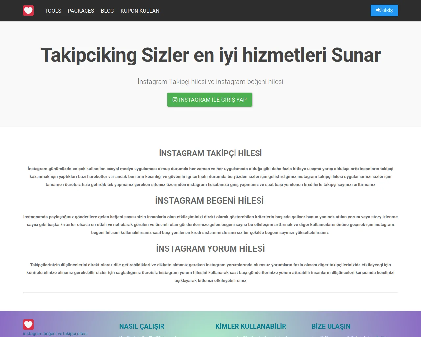Screen dimensions: 421x337
Task: Click the 'Takipciking Sizler en iyi hizmetleri Sunar' headline
Action: [210, 55]
